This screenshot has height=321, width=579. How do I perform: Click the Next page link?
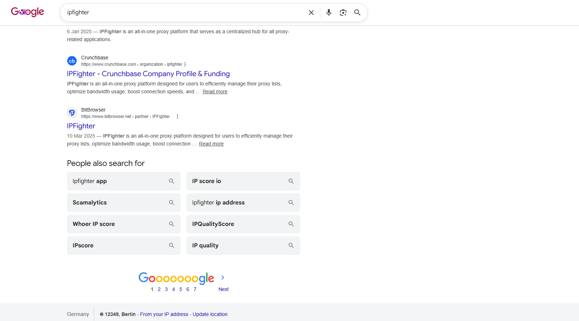pyautogui.click(x=224, y=289)
